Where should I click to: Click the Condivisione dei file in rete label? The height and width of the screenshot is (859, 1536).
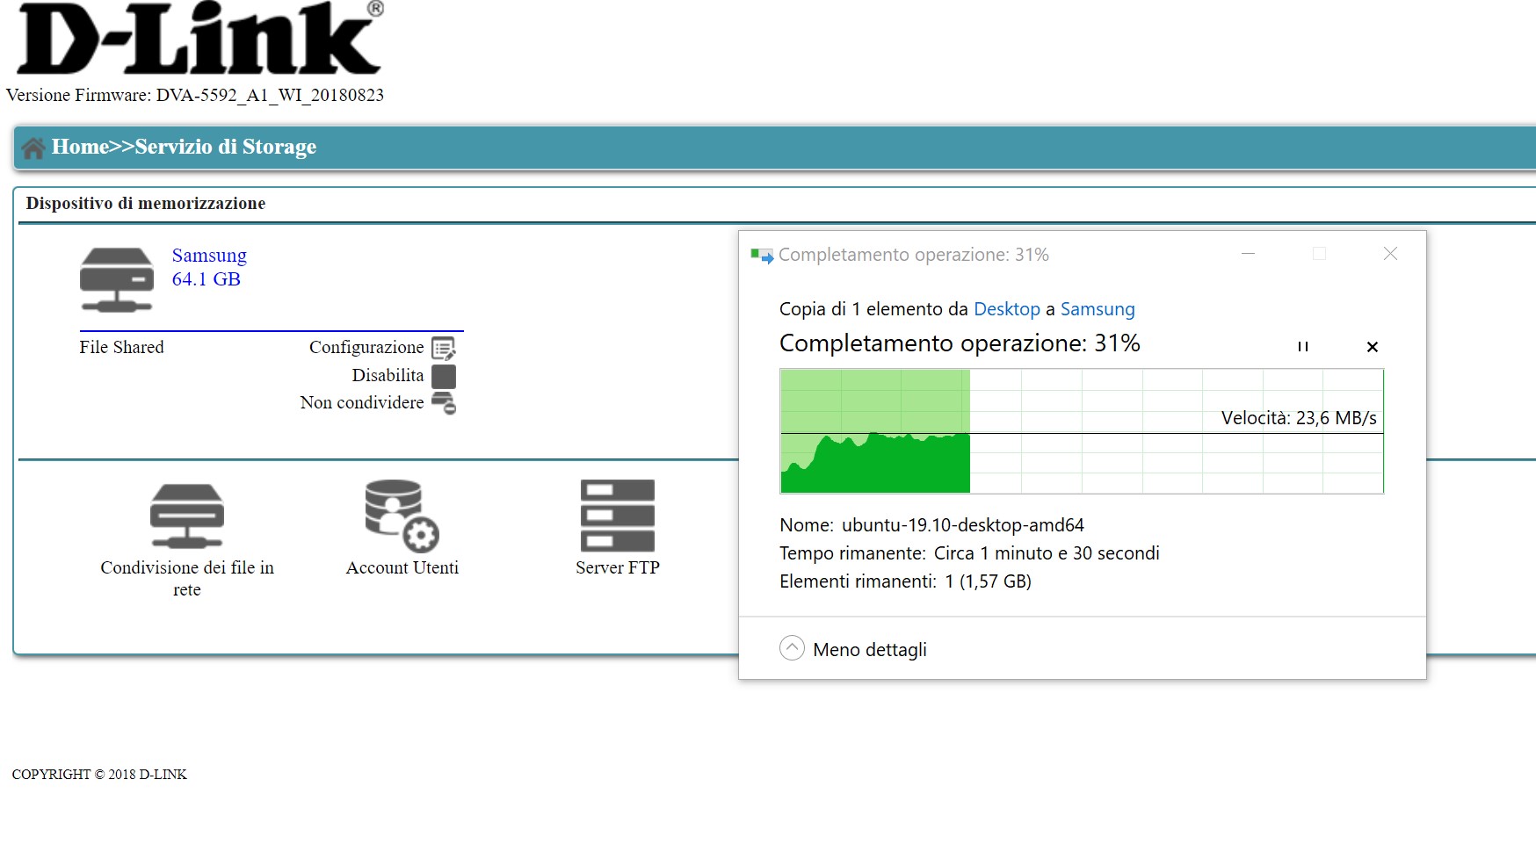tap(187, 578)
